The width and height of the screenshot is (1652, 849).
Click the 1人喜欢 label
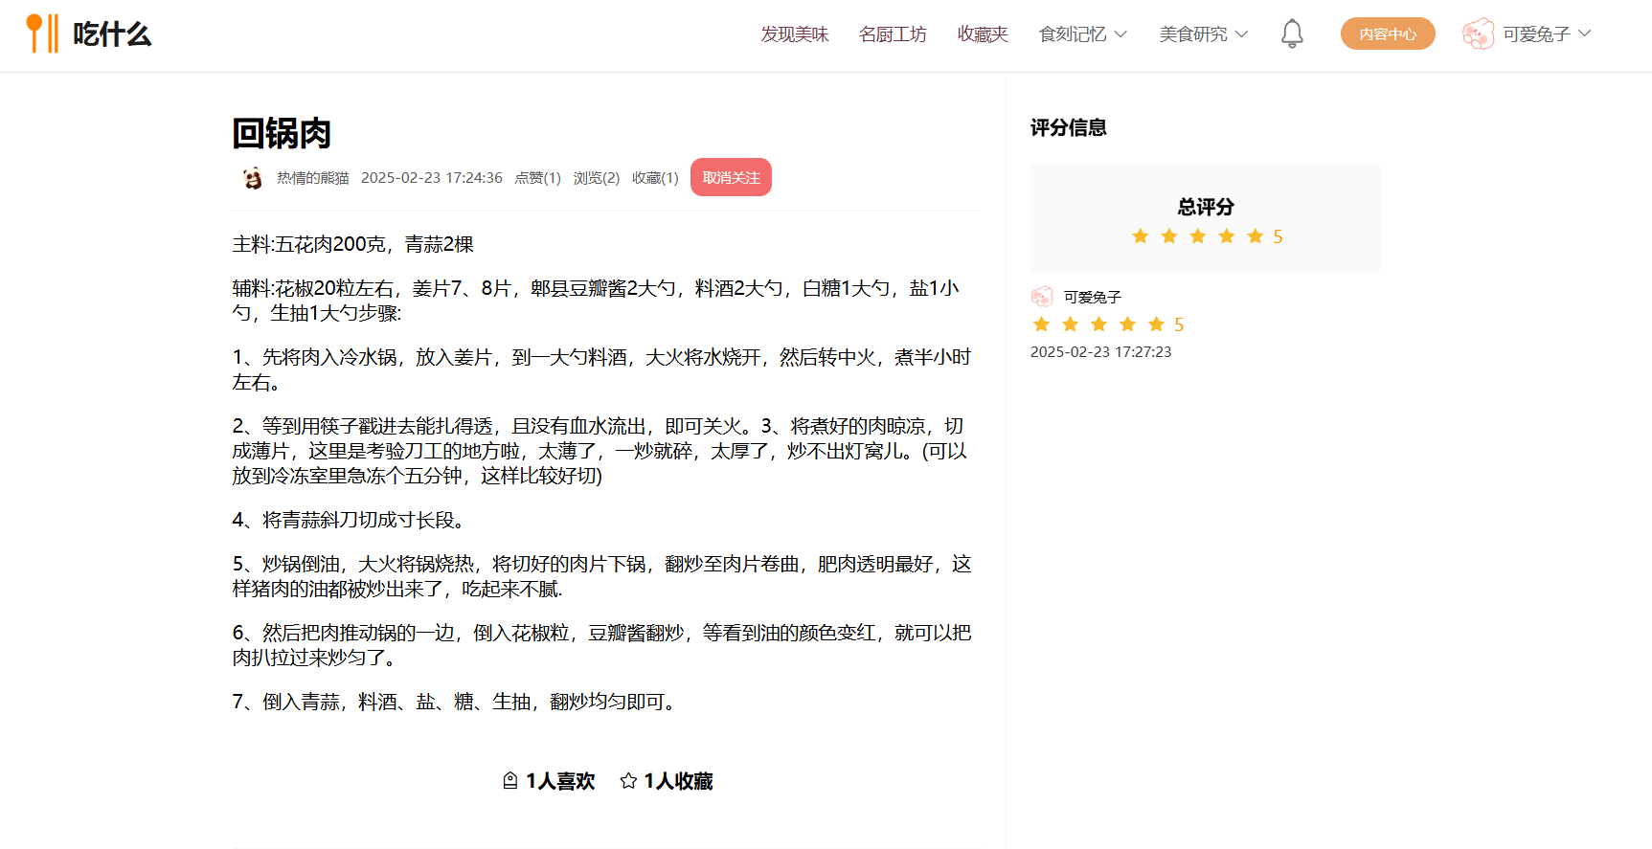560,781
